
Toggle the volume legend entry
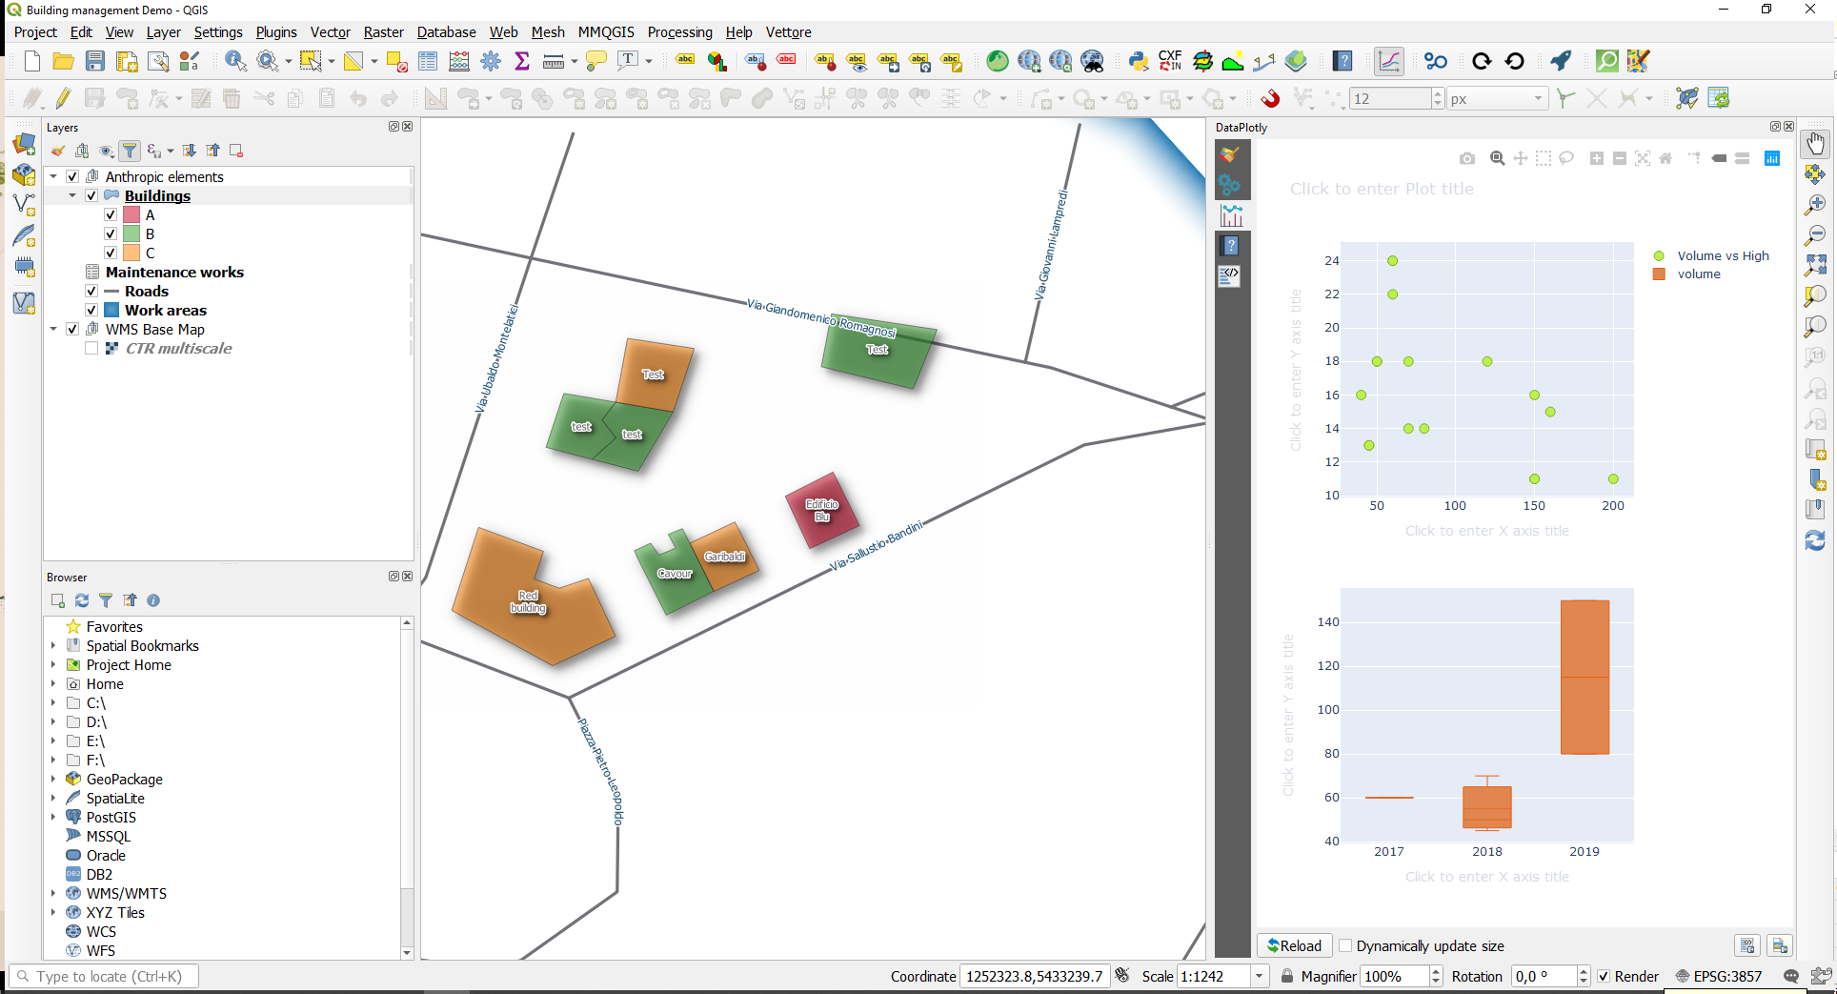click(x=1687, y=274)
